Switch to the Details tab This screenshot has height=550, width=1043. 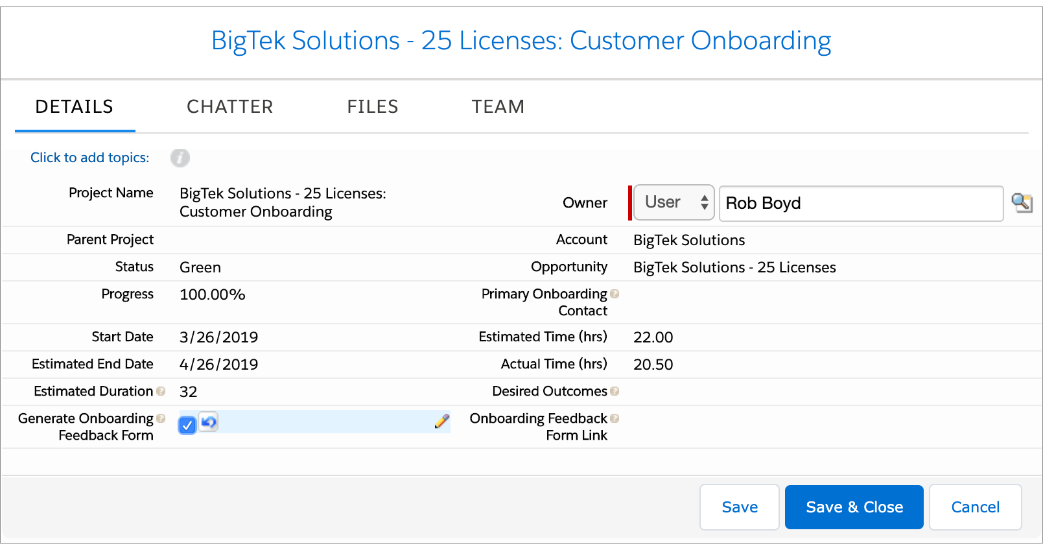[x=75, y=106]
